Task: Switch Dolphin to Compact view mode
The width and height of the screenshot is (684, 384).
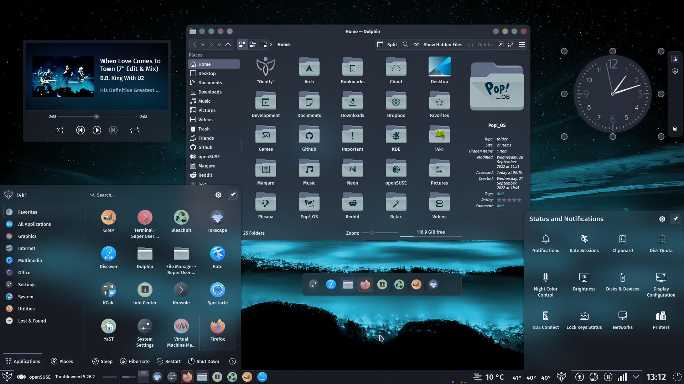Action: coord(253,44)
